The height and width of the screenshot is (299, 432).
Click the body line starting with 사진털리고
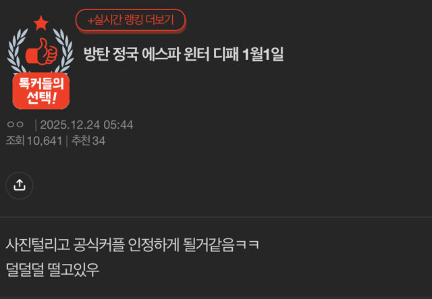[x=132, y=245]
